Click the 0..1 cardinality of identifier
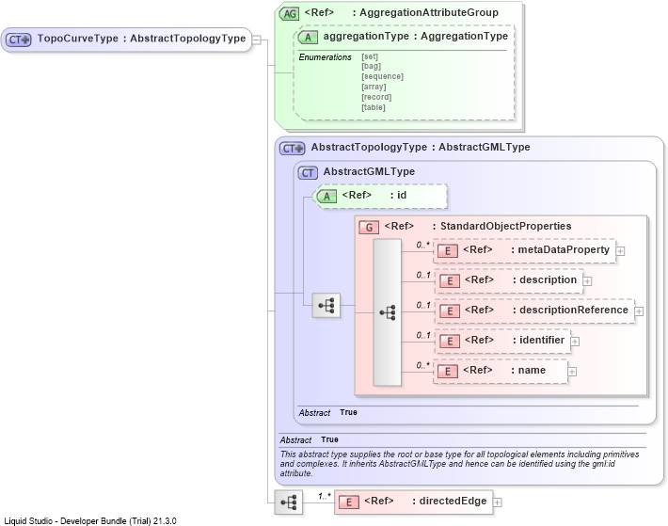 tap(423, 336)
